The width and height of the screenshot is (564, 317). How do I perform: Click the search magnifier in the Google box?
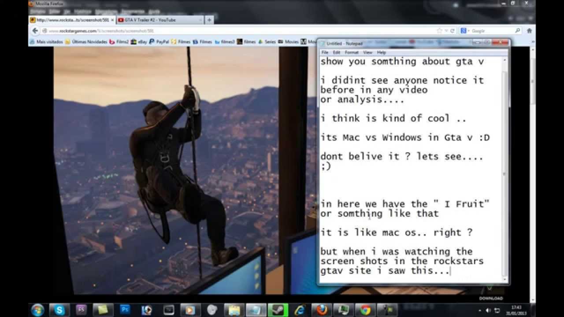pos(518,31)
